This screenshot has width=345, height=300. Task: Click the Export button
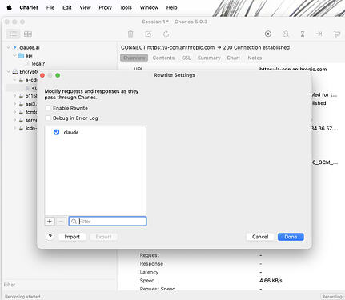point(103,237)
